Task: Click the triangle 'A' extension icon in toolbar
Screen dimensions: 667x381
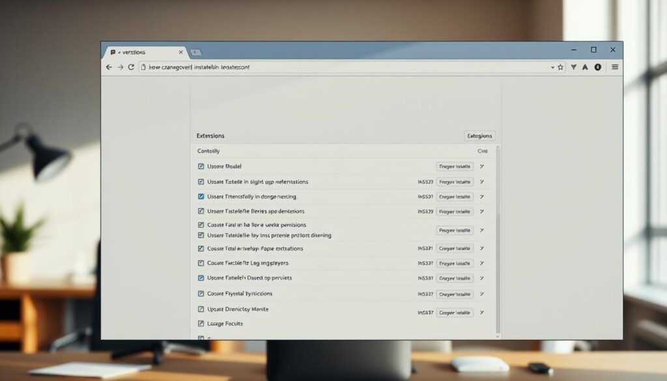Action: point(585,67)
